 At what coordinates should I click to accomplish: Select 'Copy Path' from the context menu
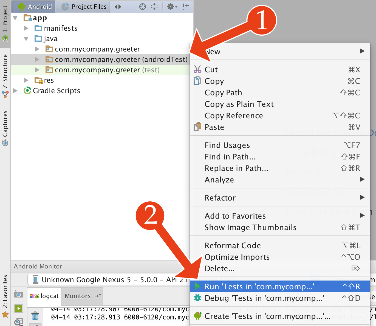[223, 93]
